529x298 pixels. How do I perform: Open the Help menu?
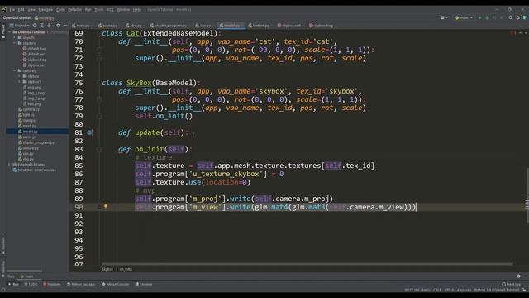tap(136, 9)
